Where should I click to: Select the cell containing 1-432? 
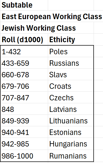point(24,51)
